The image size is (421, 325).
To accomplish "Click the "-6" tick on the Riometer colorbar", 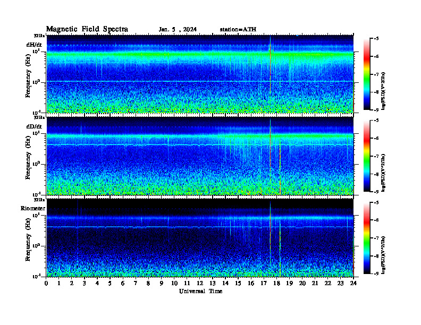I will [x=377, y=220].
